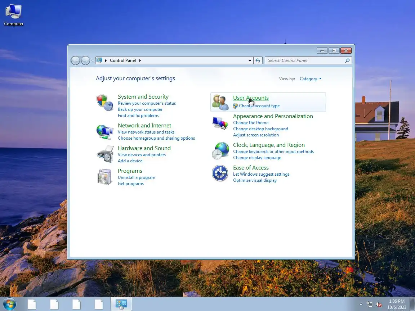Open the Hardware and Sound heading link
Viewport: 415px width, 311px height.
pos(144,148)
